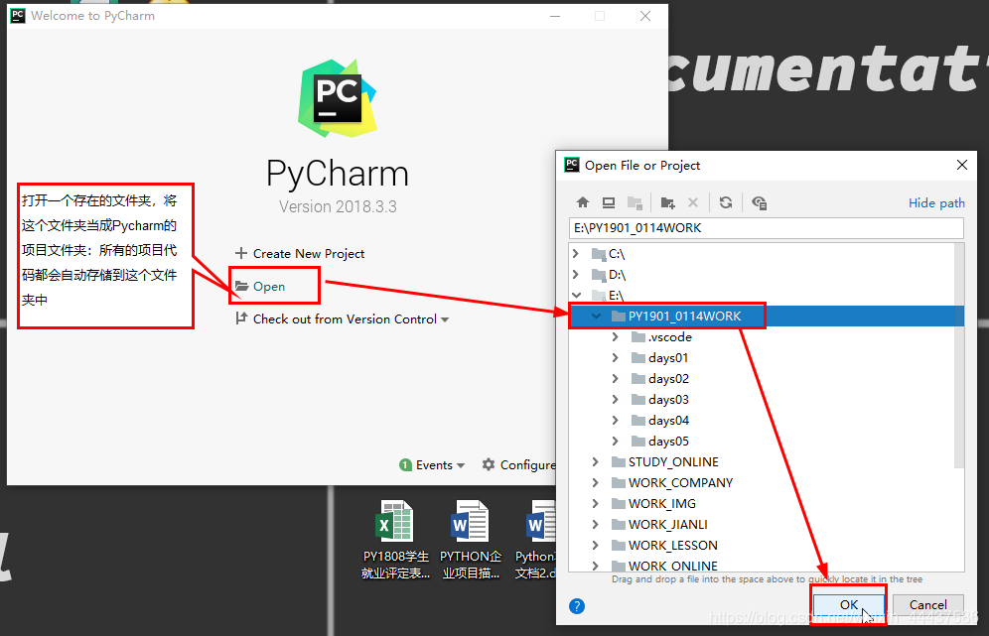This screenshot has height=636, width=989.
Task: Expand the STUDY_ONLINE folder chevron
Action: (x=596, y=462)
